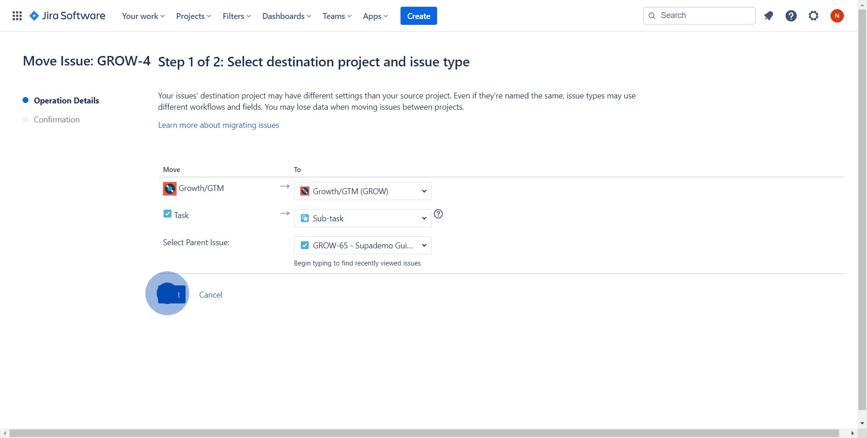This screenshot has height=438, width=867.
Task: Open the user profile avatar
Action: [837, 16]
